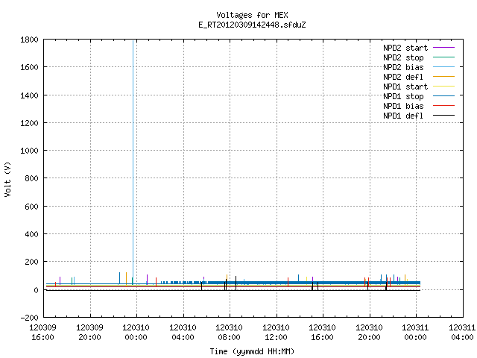The width and height of the screenshot is (477, 358).
Task: Click the yellow NPD1 start legend line
Action: click(x=444, y=87)
